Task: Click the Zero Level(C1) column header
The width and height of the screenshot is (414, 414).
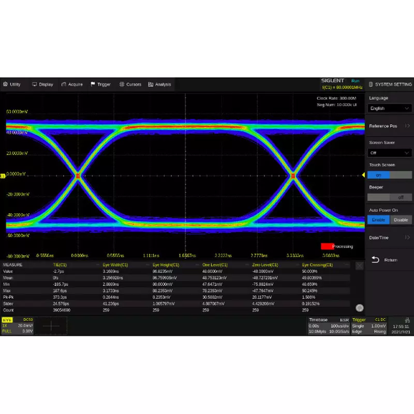Action: (265, 265)
